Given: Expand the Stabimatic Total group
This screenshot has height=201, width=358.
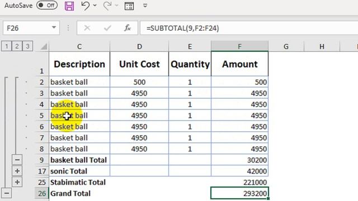Looking at the screenshot, I should coord(17,182).
